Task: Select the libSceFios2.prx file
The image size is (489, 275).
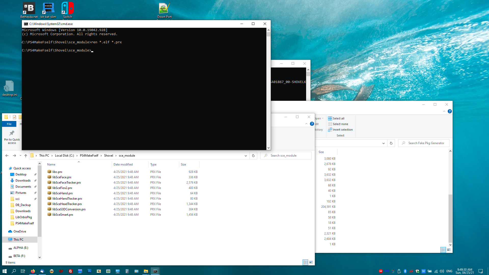Action: pyautogui.click(x=62, y=188)
